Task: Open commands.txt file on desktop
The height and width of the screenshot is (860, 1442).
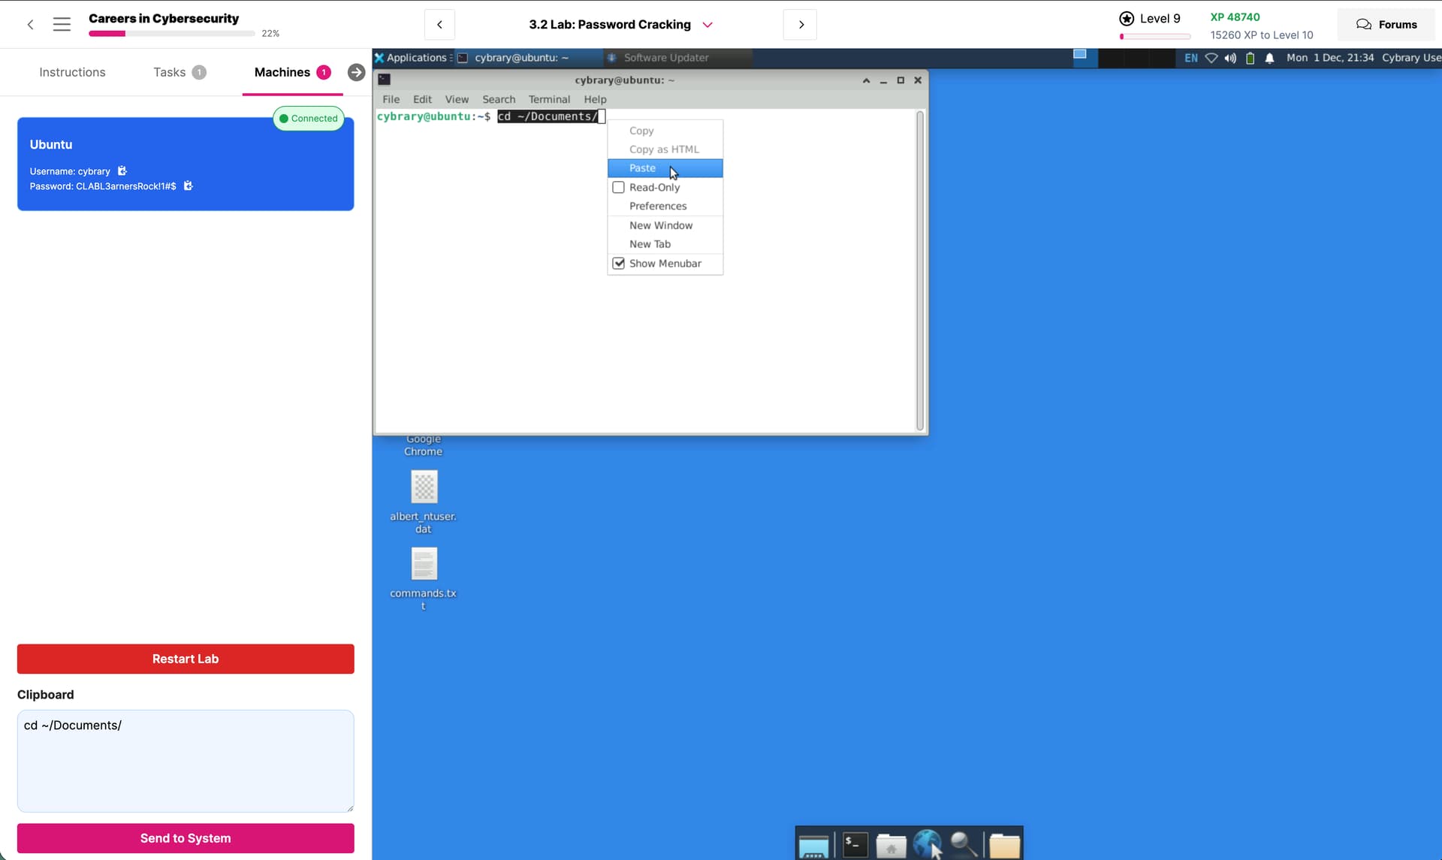Action: coord(424,565)
